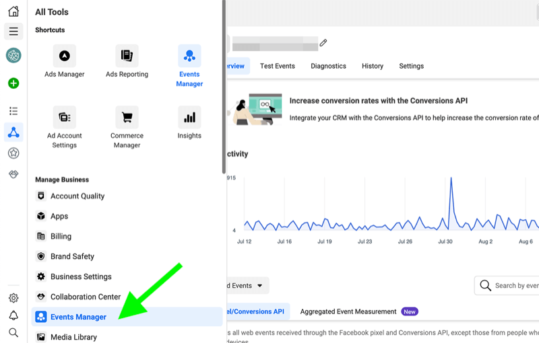Screen dimensions: 539x343
Task: Switch to the Diagnostics tab
Action: pyautogui.click(x=328, y=66)
